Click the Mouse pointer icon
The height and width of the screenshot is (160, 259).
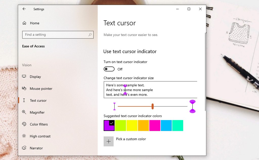(x=24, y=89)
